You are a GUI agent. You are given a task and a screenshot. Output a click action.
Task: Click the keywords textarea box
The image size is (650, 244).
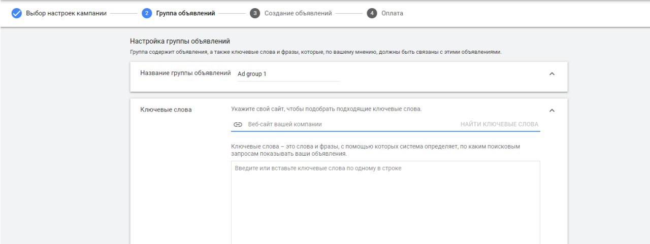click(385, 202)
